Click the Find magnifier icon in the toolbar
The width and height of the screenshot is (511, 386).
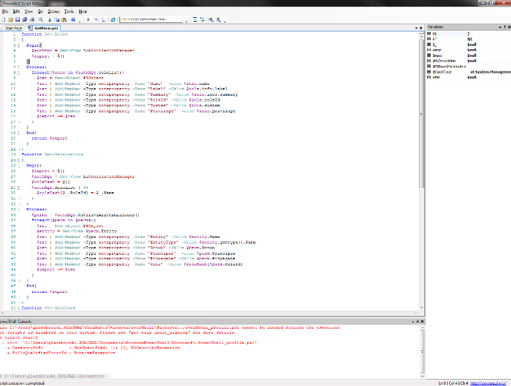tap(41, 20)
